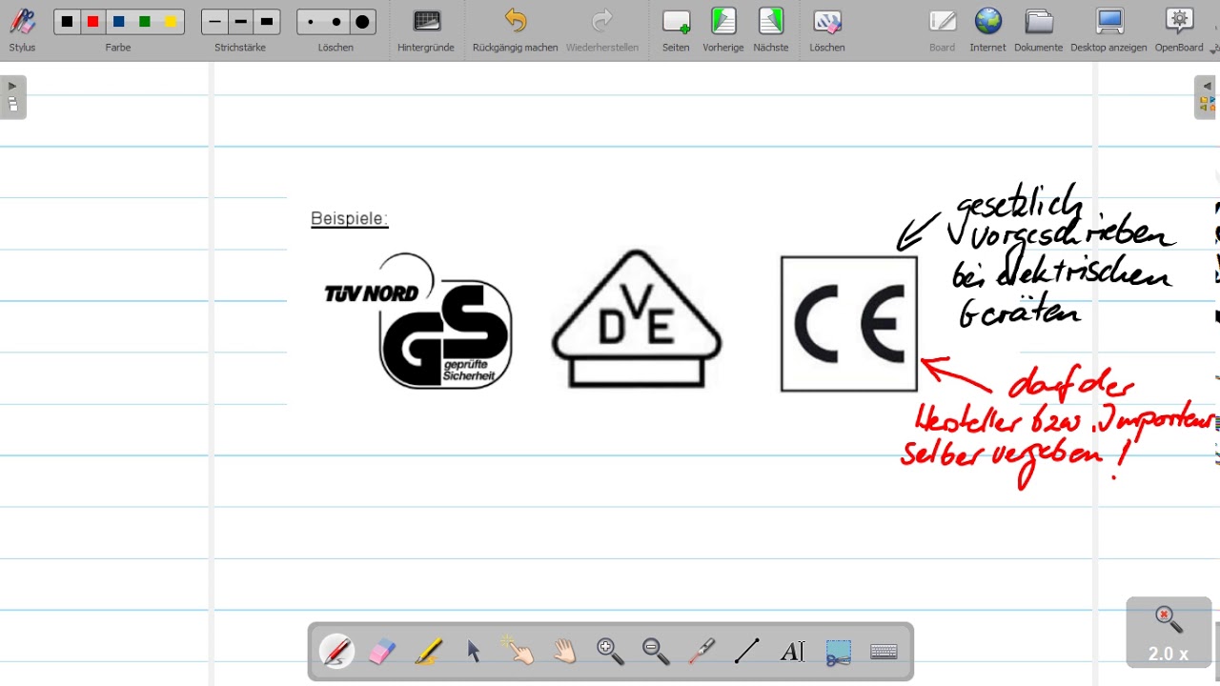Select the straight line drawing tool
The height and width of the screenshot is (686, 1220).
pyautogui.click(x=747, y=652)
